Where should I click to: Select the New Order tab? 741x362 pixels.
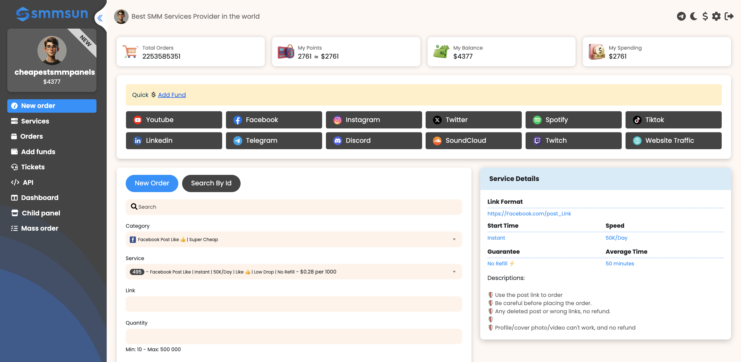[x=152, y=183]
